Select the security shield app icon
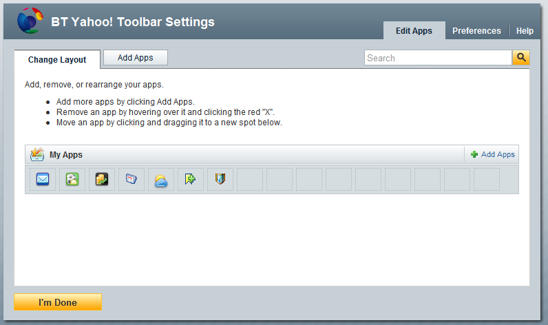548x325 pixels. pos(220,179)
